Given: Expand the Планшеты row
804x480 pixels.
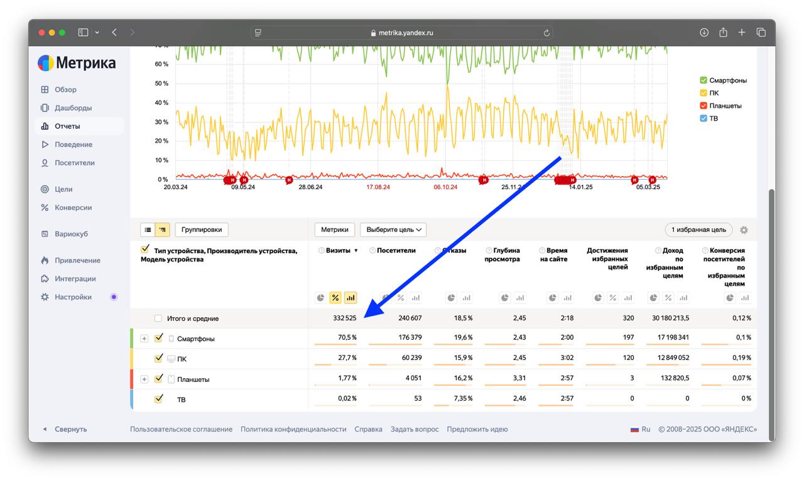Looking at the screenshot, I should tap(144, 379).
